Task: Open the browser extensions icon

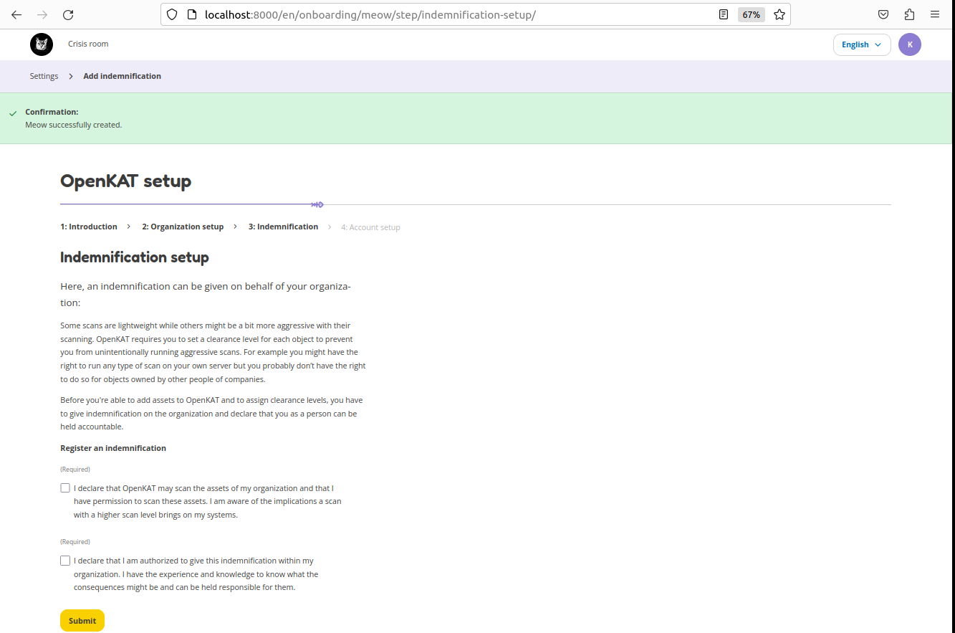Action: (x=909, y=14)
